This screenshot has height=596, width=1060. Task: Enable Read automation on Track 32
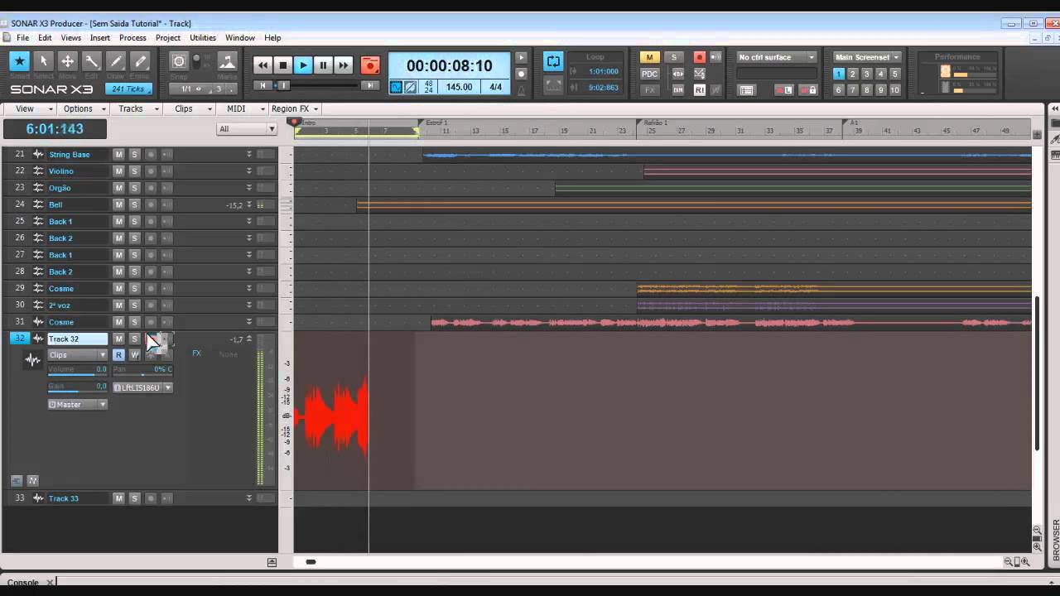point(118,355)
